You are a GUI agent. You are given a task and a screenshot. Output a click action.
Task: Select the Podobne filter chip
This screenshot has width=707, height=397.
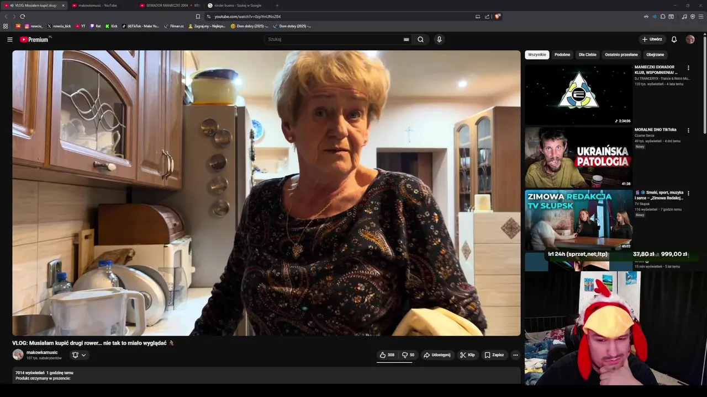562,55
